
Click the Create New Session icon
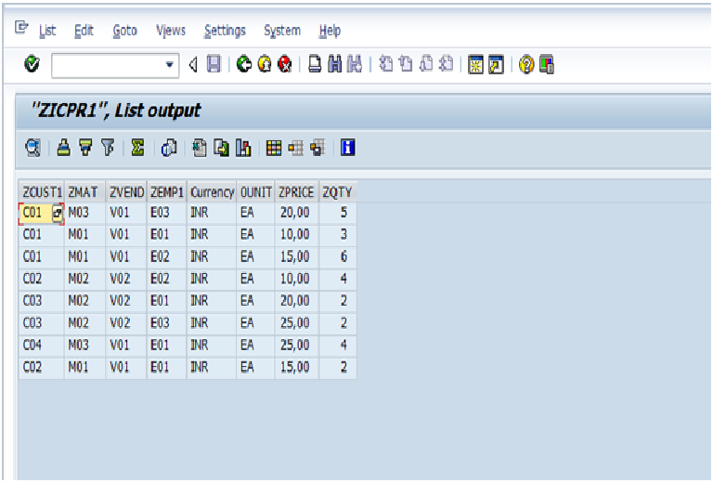475,65
